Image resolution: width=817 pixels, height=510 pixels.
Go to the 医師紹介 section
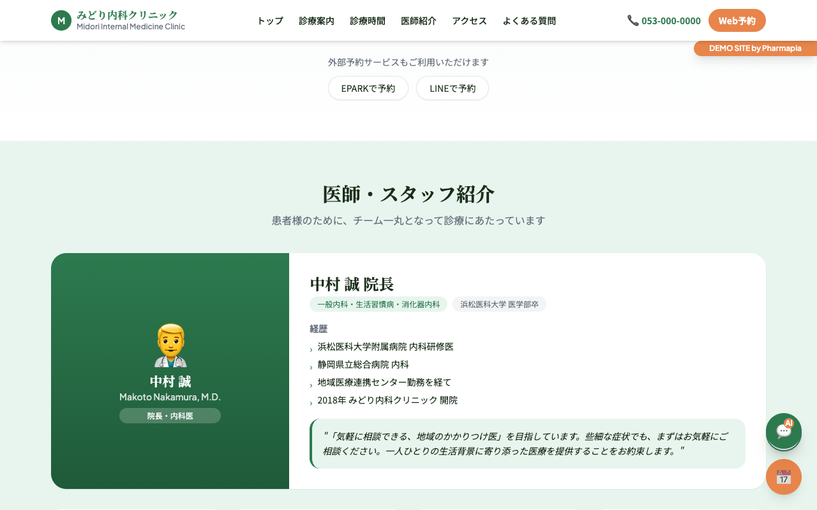(418, 20)
